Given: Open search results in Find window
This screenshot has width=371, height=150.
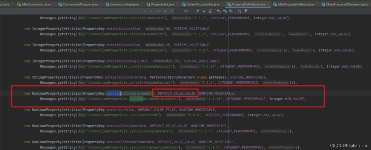Looking at the screenshot, I should (x=210, y=11).
